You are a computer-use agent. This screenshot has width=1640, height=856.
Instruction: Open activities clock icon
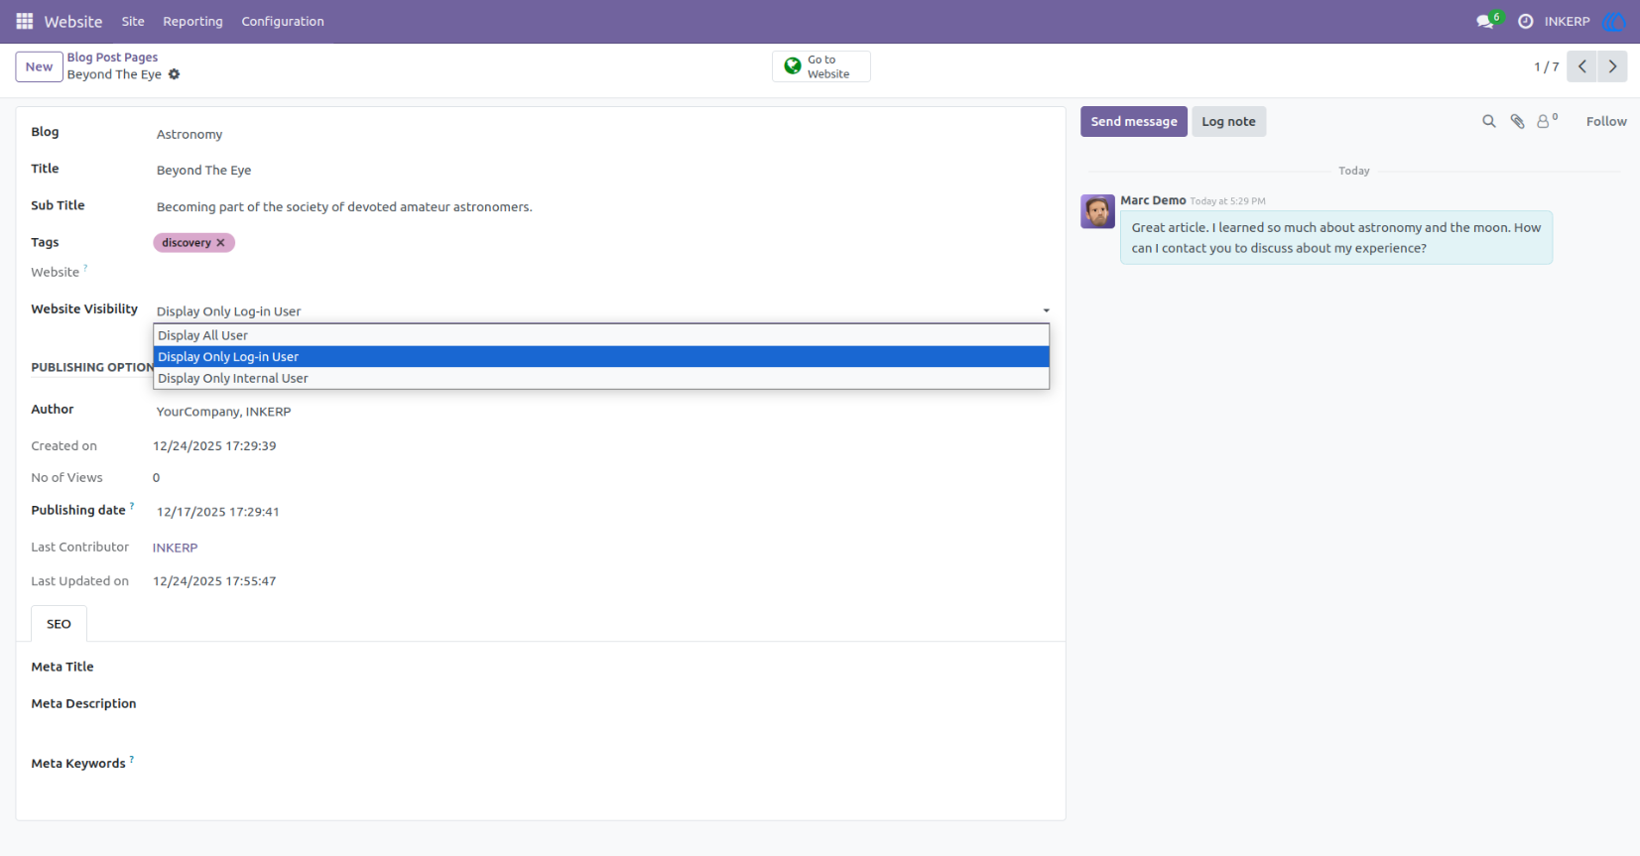1526,21
